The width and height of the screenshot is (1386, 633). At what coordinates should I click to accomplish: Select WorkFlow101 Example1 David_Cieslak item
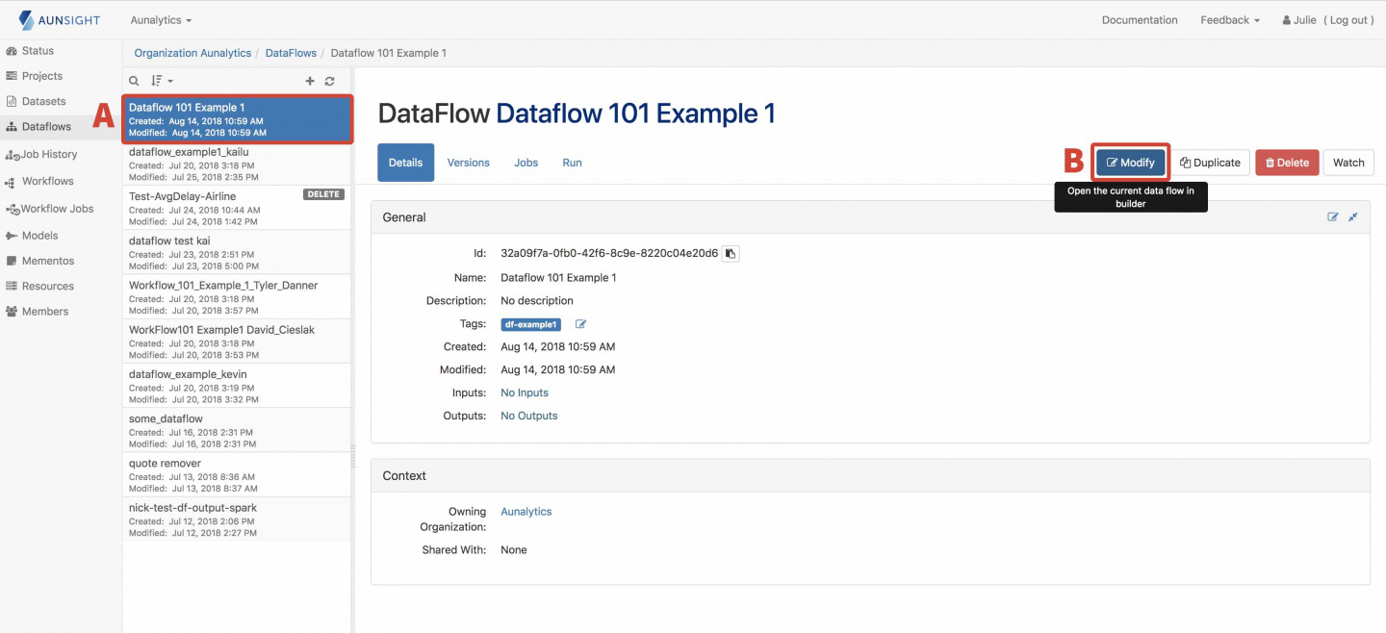pos(238,342)
